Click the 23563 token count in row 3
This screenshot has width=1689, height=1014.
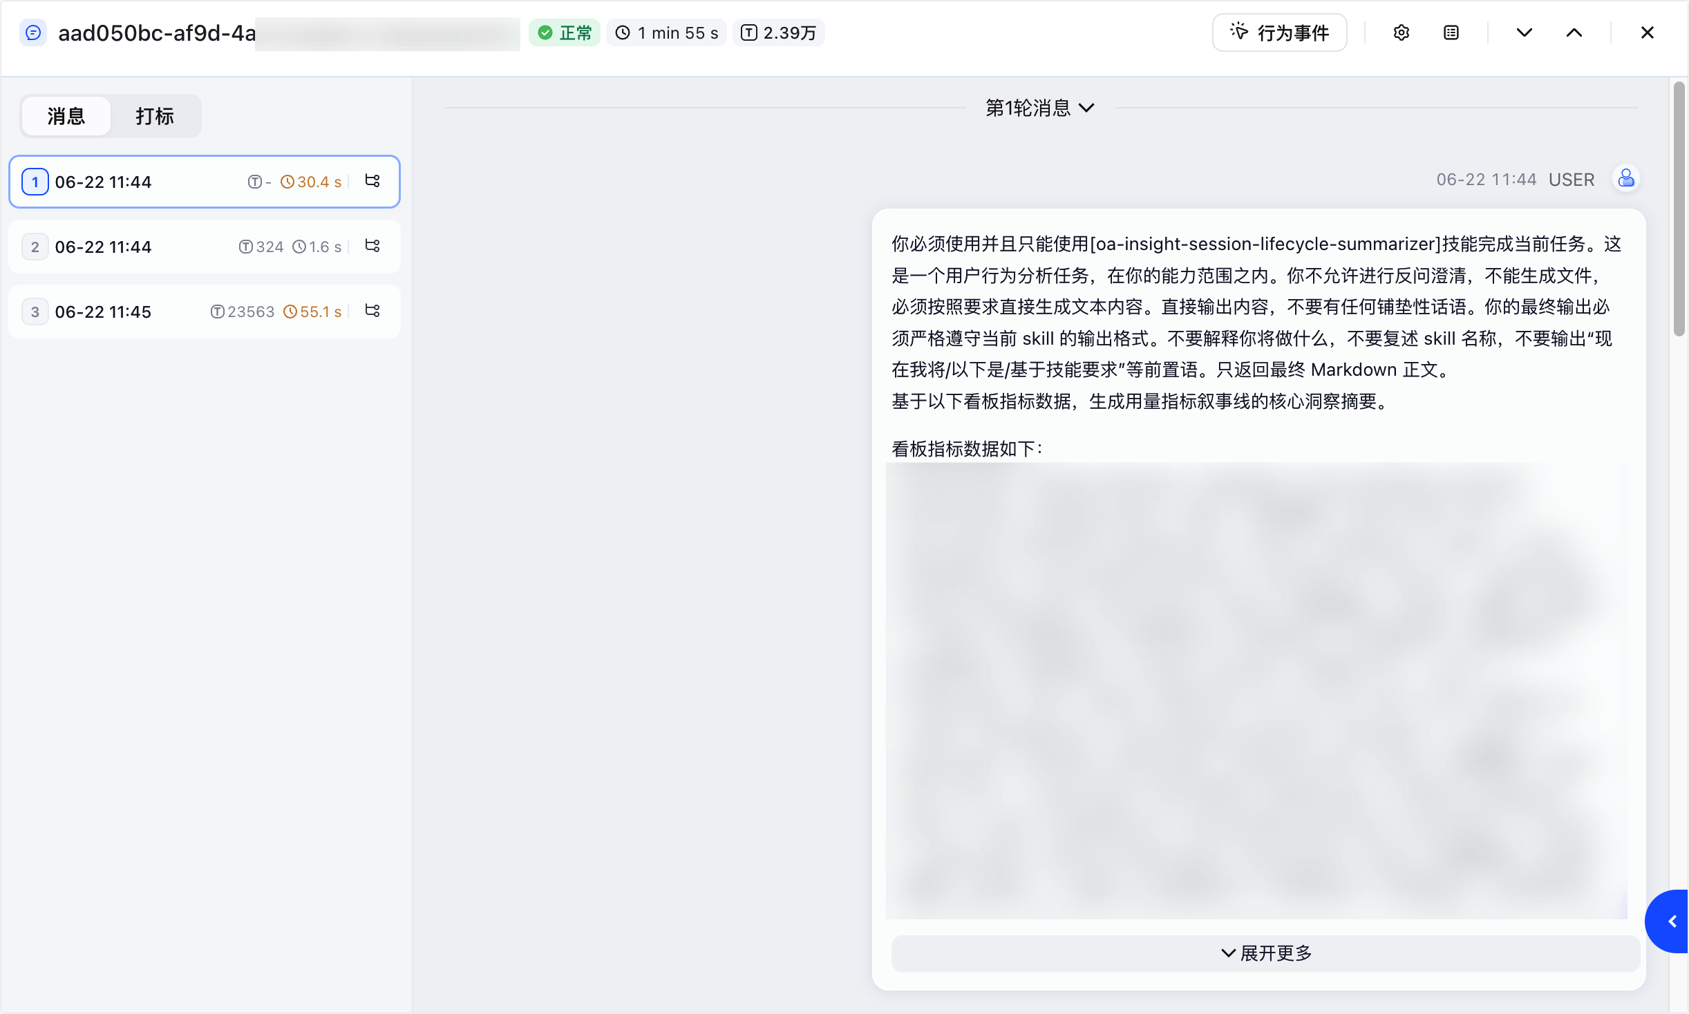click(x=242, y=312)
